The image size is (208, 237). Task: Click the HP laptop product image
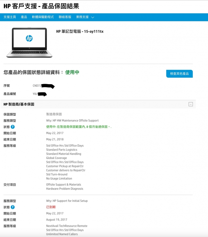(x=29, y=43)
